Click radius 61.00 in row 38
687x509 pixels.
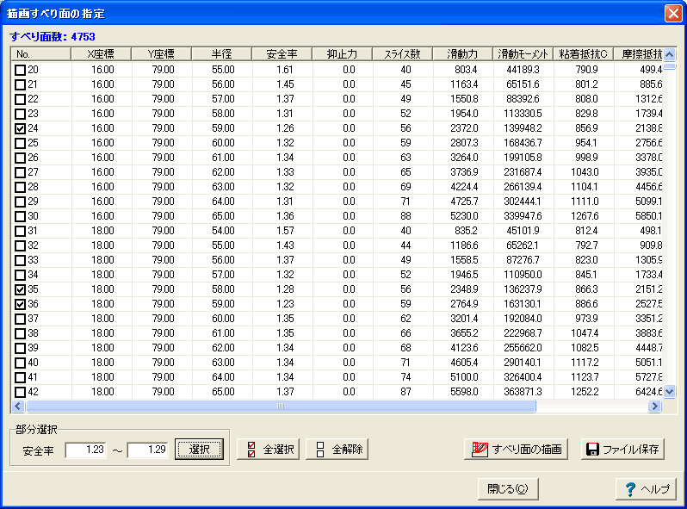[x=223, y=333]
